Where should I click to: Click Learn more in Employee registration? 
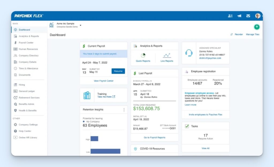[191, 105]
